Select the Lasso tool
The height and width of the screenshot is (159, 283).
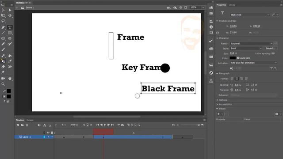[3, 21]
